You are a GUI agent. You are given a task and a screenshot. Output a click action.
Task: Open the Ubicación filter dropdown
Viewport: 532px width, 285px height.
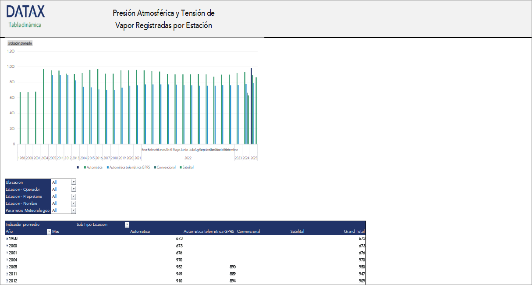click(x=74, y=182)
